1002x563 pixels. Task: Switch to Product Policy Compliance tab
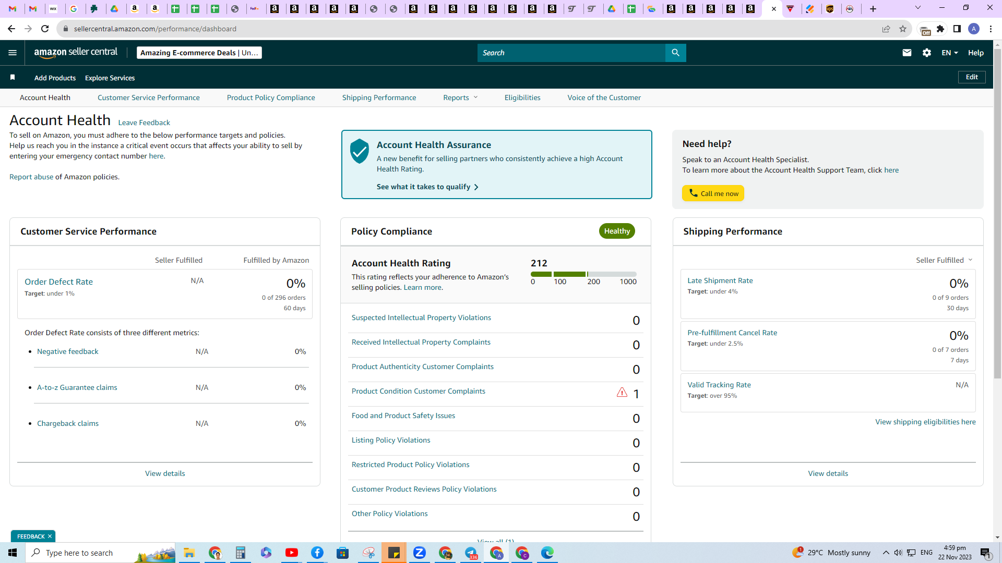pyautogui.click(x=271, y=97)
